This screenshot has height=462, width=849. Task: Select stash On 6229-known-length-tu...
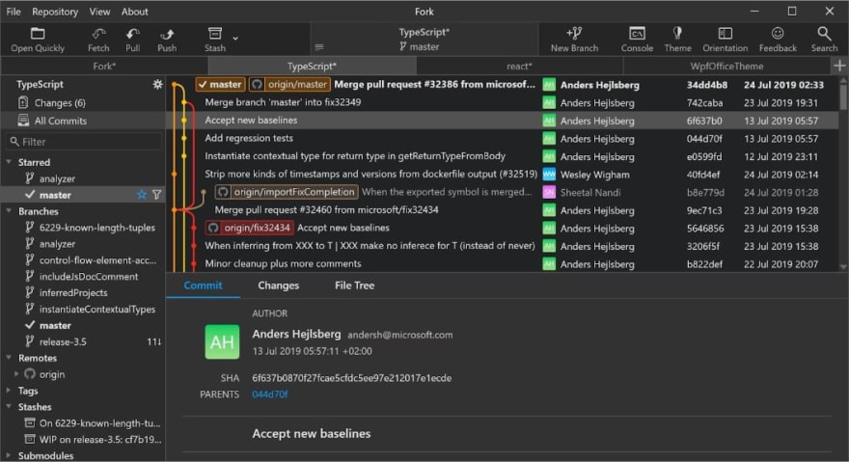tap(83, 423)
